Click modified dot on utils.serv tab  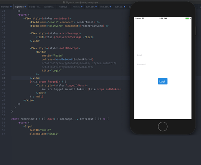[110, 7]
